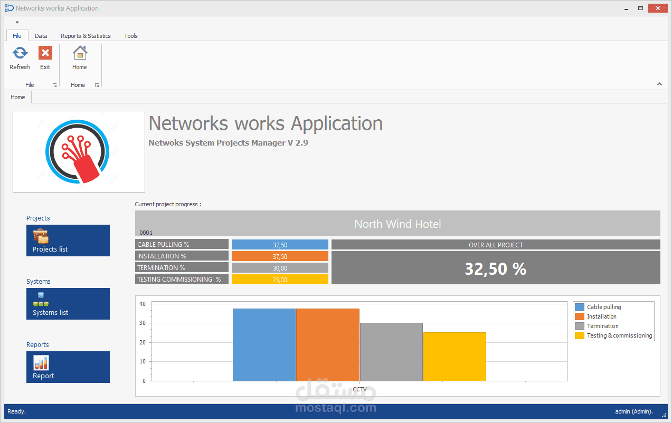Click the blue Cable pulling chart bar
Image resolution: width=672 pixels, height=423 pixels.
click(264, 344)
